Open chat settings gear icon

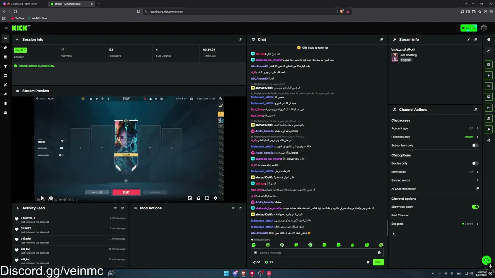click(368, 262)
